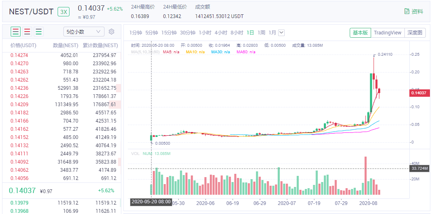Image resolution: width=432 pixels, height=214 pixels.
Task: Select the 8小时 interval
Action: click(x=237, y=33)
